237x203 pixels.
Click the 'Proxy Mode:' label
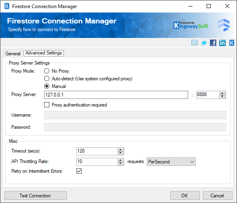pyautogui.click(x=23, y=71)
